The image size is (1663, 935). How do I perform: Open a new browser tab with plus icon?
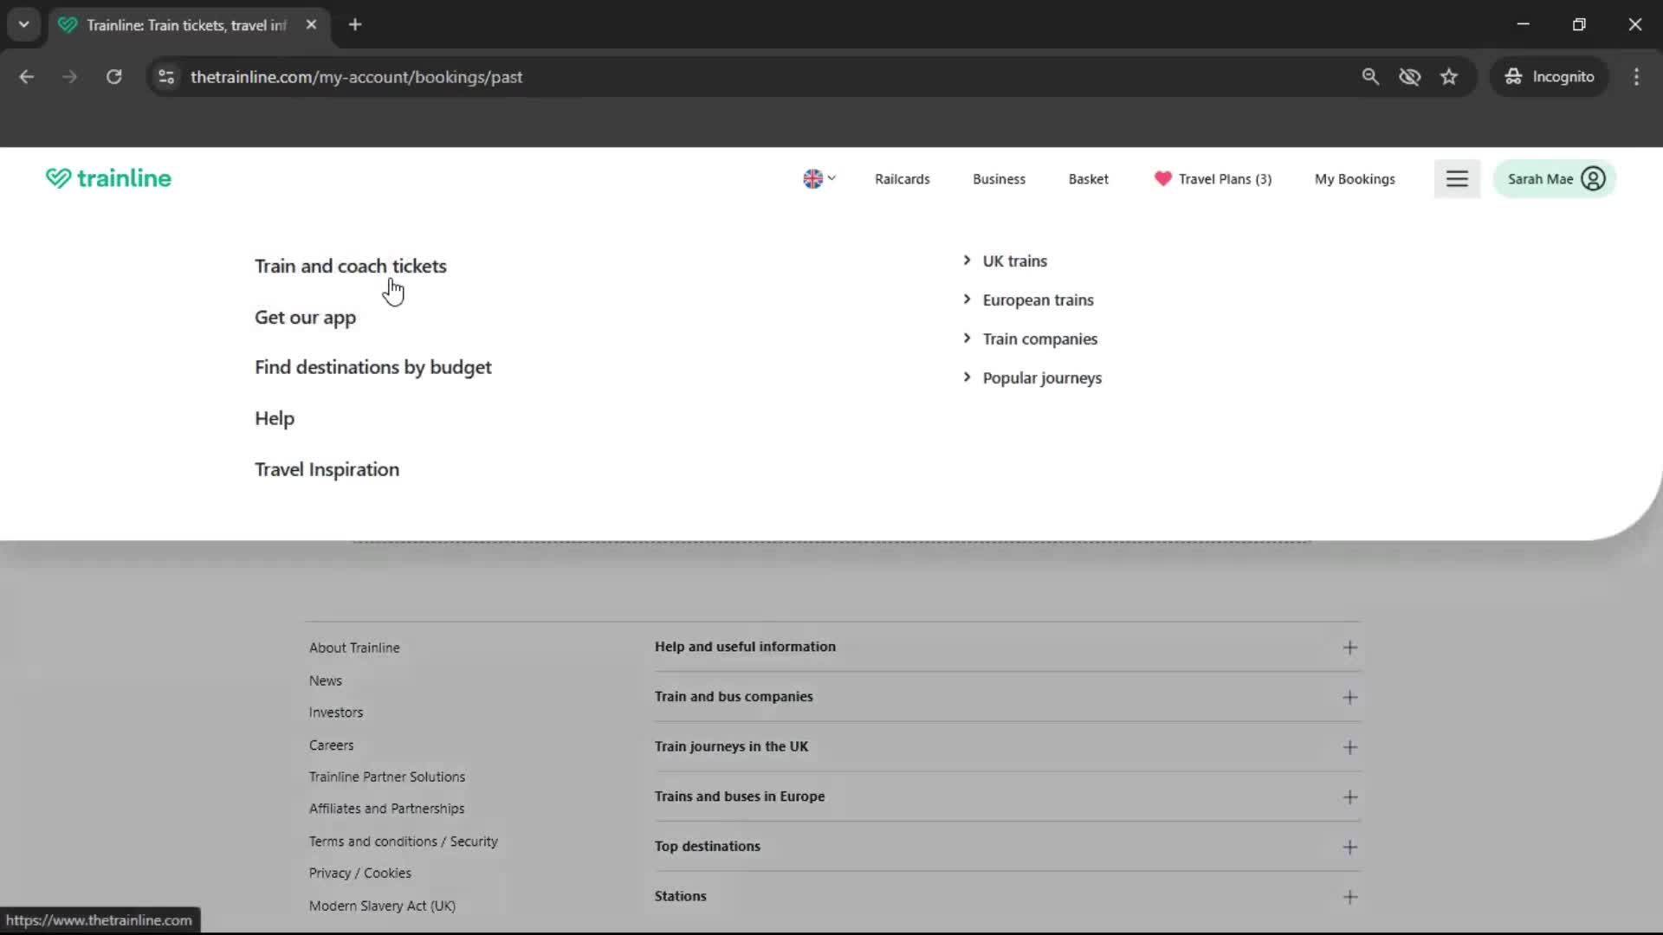coord(355,24)
